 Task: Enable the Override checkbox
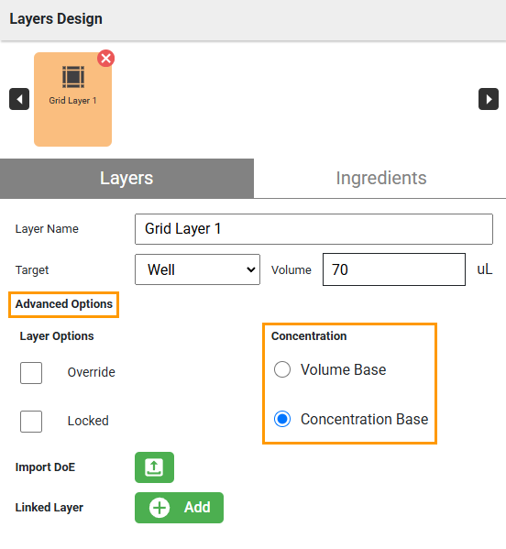[x=31, y=373]
